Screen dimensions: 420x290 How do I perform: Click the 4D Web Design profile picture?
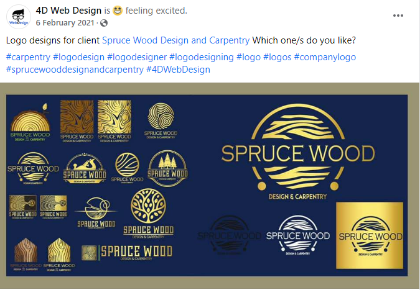[x=19, y=17]
